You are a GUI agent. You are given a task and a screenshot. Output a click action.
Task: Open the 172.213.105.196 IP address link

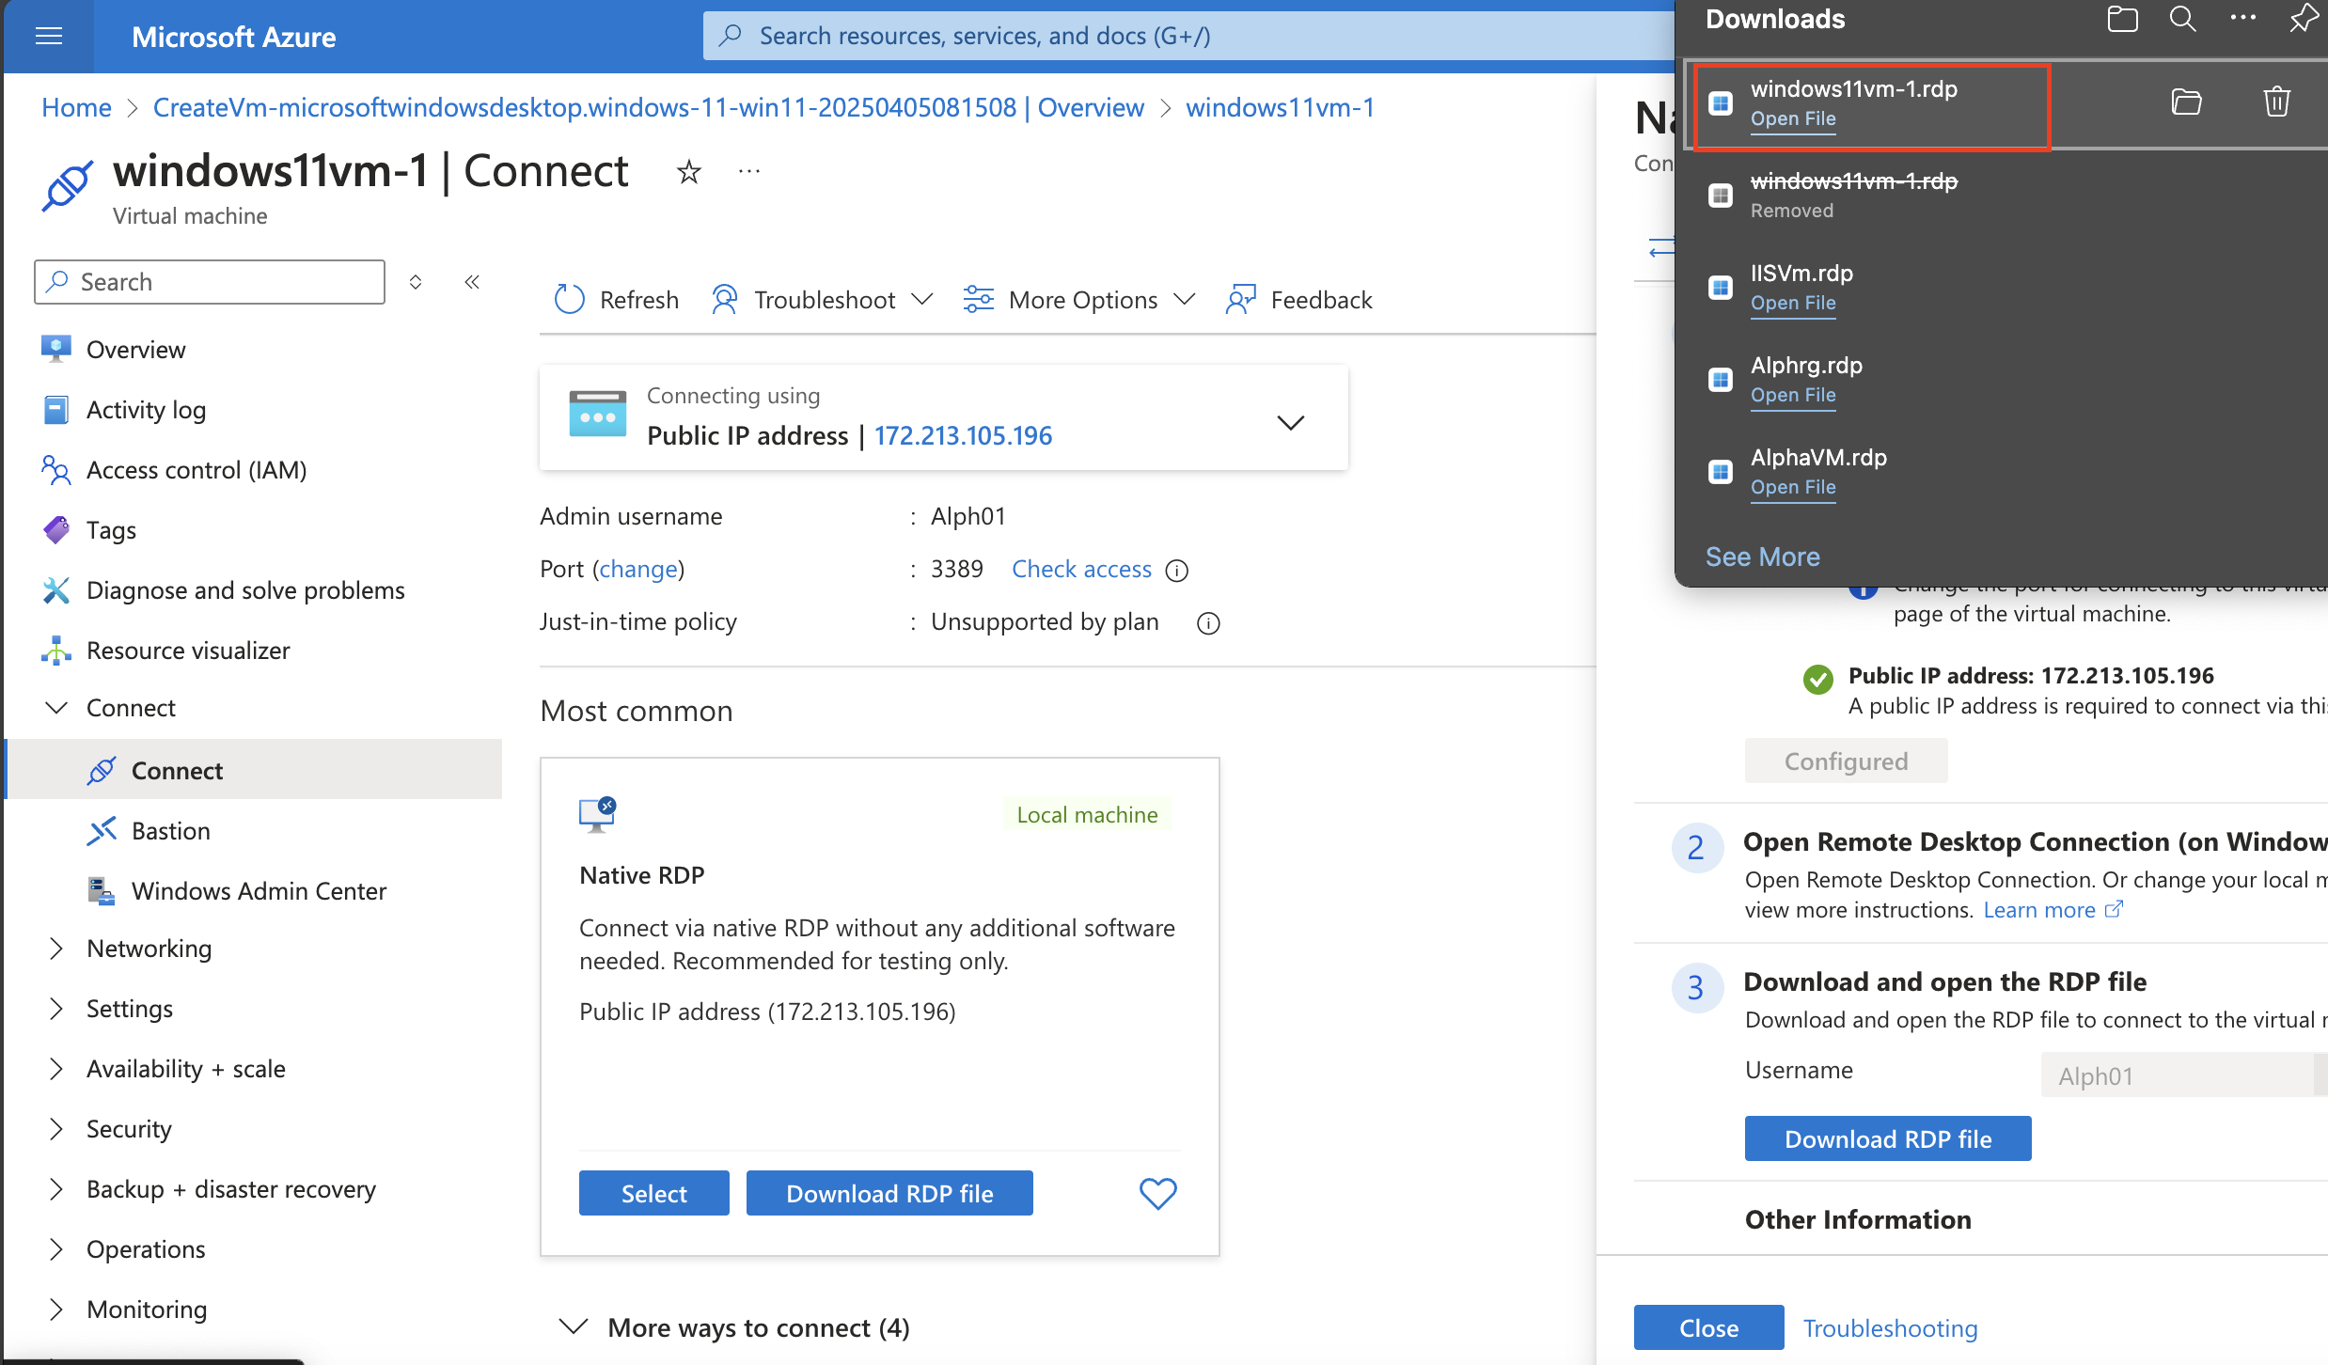click(963, 435)
